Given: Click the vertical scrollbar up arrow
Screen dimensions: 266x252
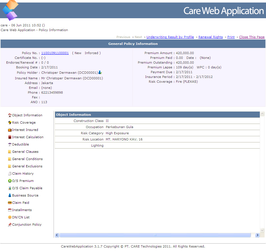Looking at the screenshot, I should tap(262, 114).
